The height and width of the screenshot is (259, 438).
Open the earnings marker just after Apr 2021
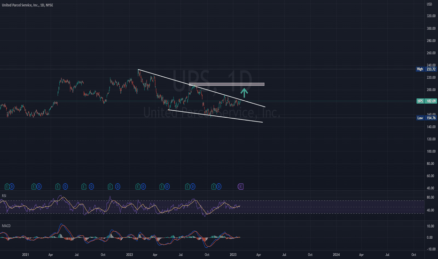tap(58, 186)
